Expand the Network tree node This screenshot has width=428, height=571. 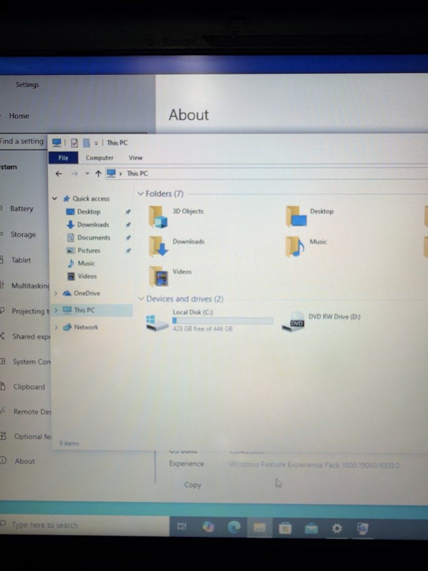[x=55, y=327]
